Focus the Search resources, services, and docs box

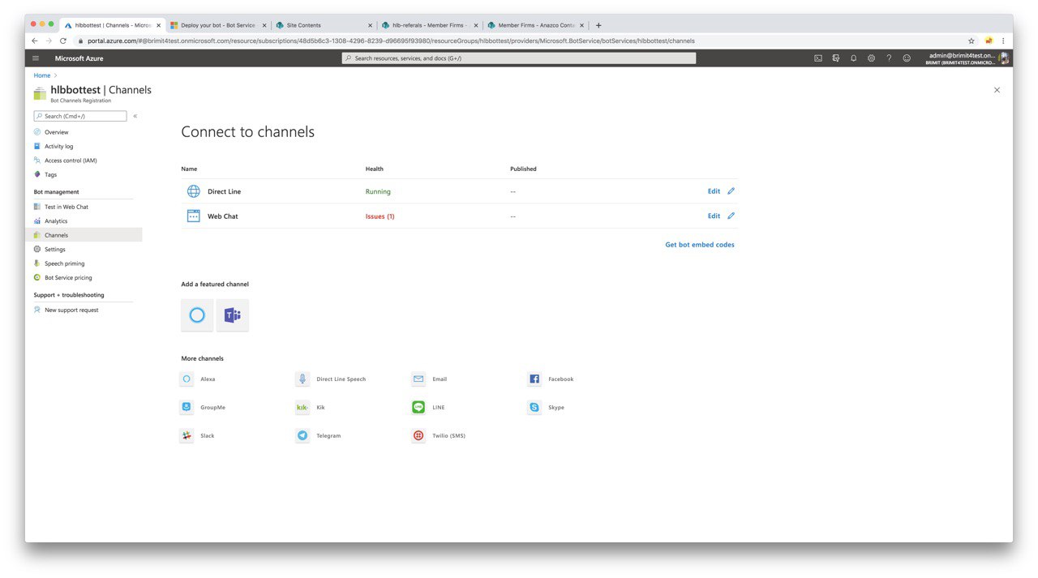click(519, 58)
